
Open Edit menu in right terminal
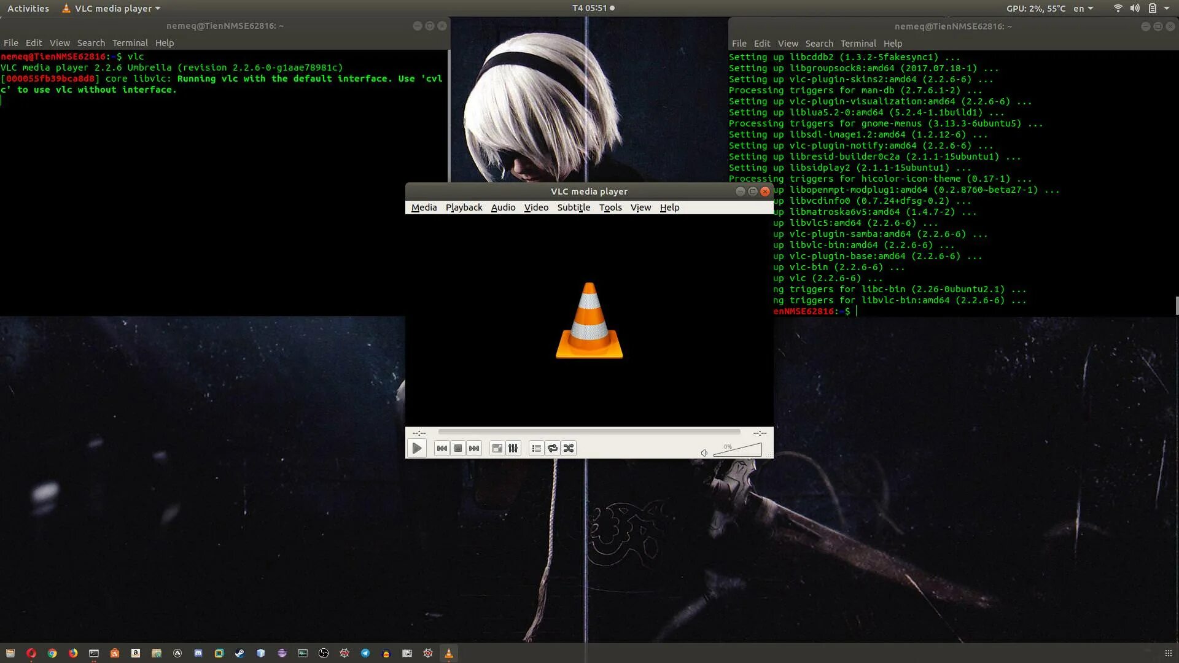[762, 44]
